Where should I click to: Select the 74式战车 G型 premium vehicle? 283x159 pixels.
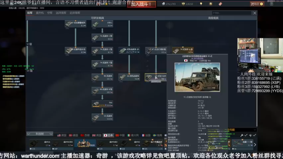(x=183, y=51)
